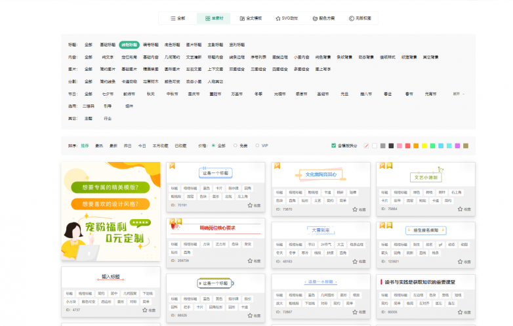Select the black color swatch filter
Screen dimensions: 513x326
(391, 146)
